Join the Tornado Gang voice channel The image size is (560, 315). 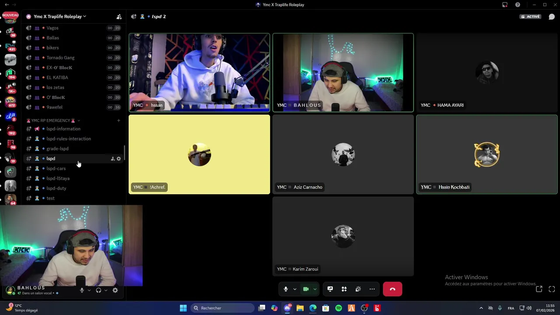(73, 58)
